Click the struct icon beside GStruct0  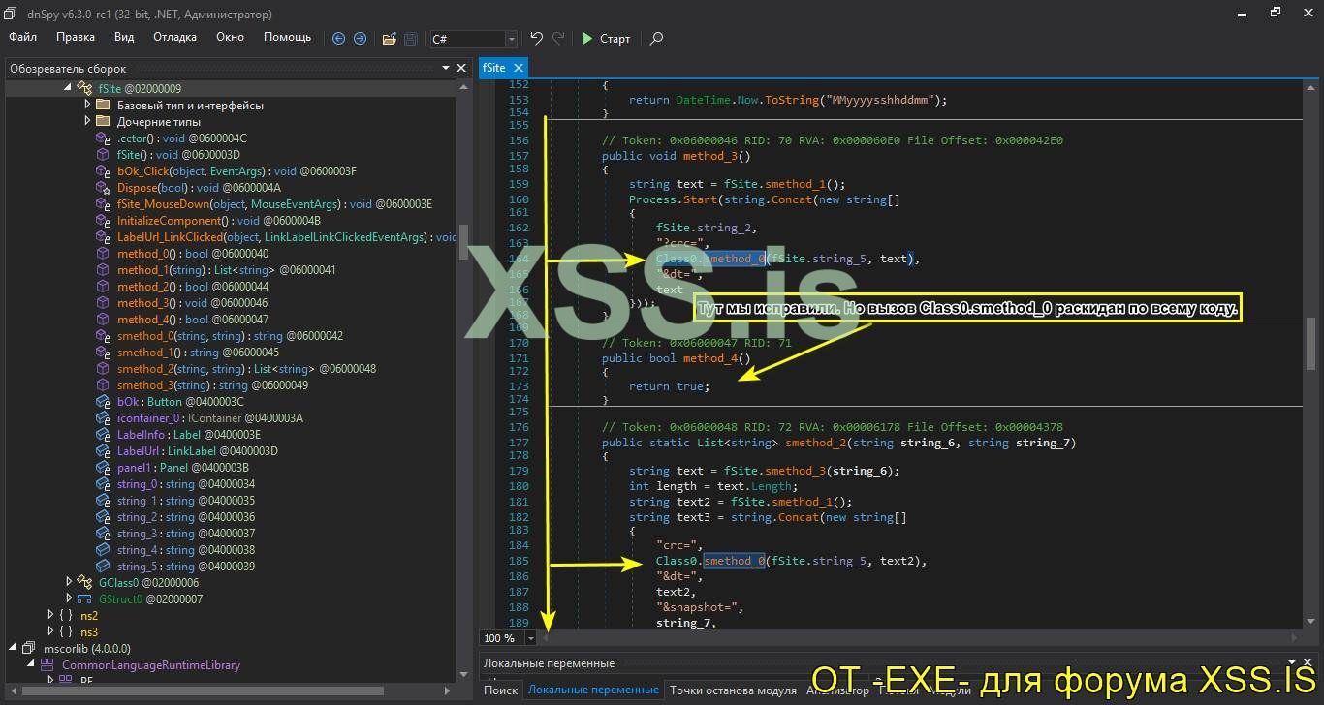84,598
